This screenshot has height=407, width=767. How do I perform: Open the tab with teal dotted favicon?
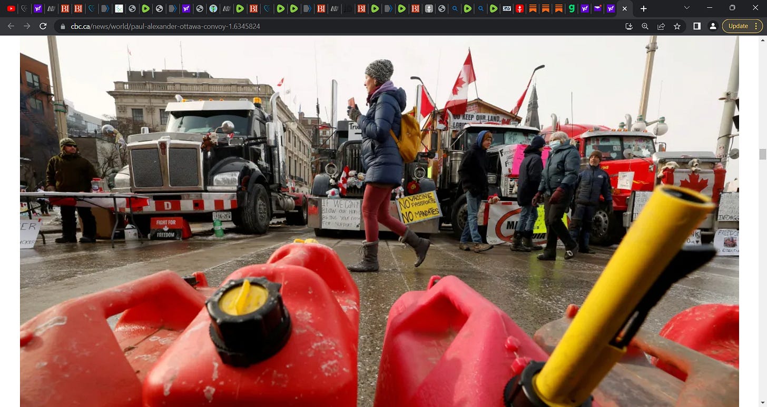tap(119, 8)
